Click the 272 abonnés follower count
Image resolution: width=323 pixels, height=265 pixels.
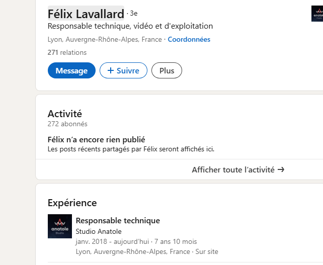pyautogui.click(x=67, y=124)
